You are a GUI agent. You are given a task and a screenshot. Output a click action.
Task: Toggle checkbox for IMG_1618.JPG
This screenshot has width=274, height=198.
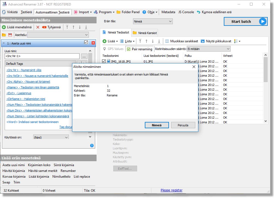click(x=104, y=61)
